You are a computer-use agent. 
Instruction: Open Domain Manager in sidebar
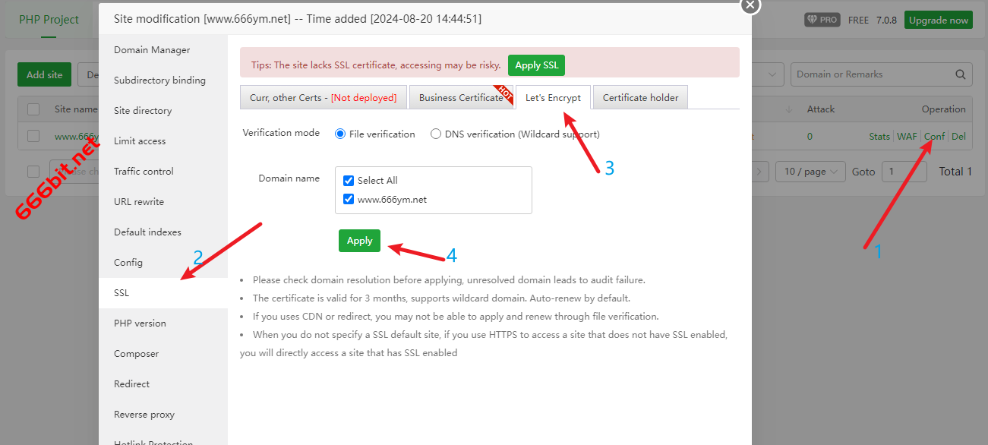(152, 50)
